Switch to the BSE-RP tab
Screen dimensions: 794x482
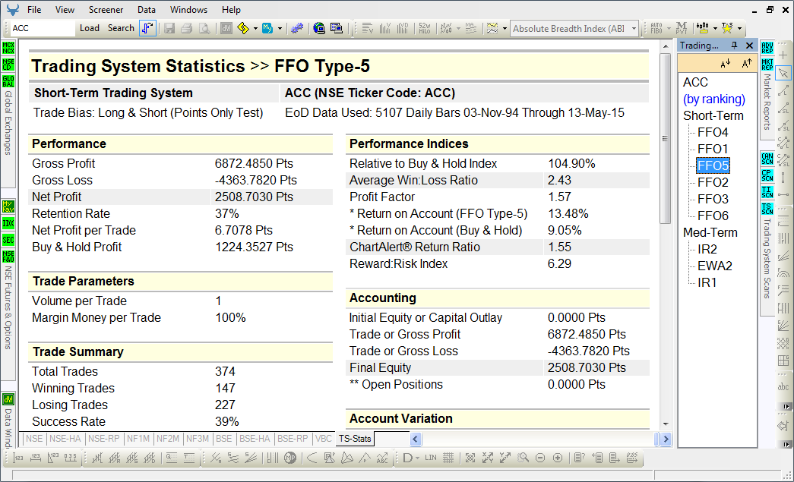tap(293, 439)
